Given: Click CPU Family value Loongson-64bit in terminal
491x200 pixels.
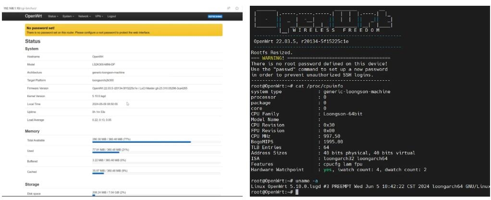Looking at the screenshot, I should [343, 114].
